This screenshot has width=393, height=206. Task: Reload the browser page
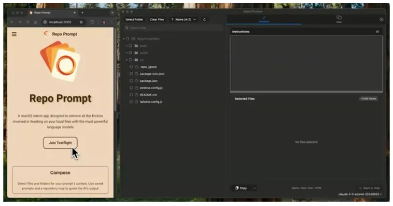click(28, 22)
